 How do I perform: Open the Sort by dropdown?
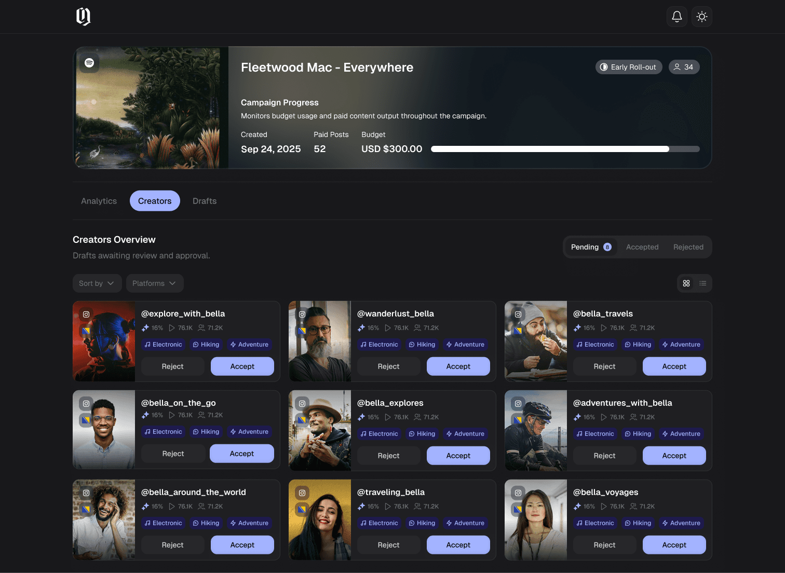97,283
